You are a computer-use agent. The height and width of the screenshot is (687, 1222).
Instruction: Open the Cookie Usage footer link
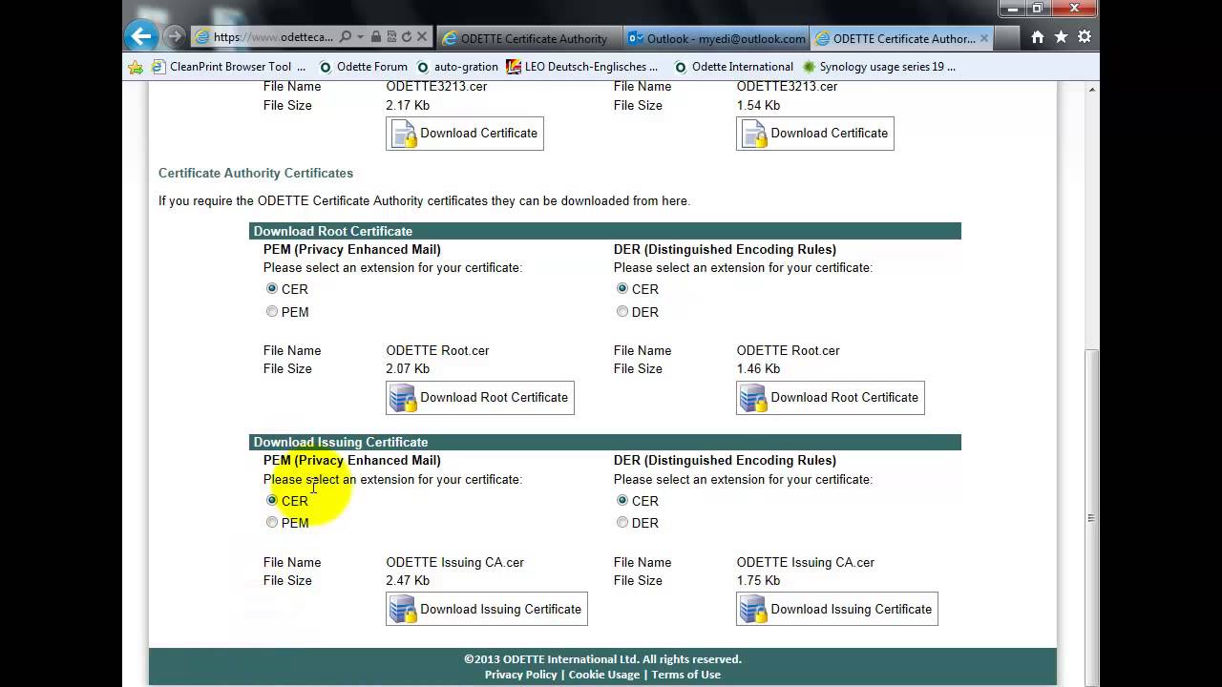tap(604, 675)
